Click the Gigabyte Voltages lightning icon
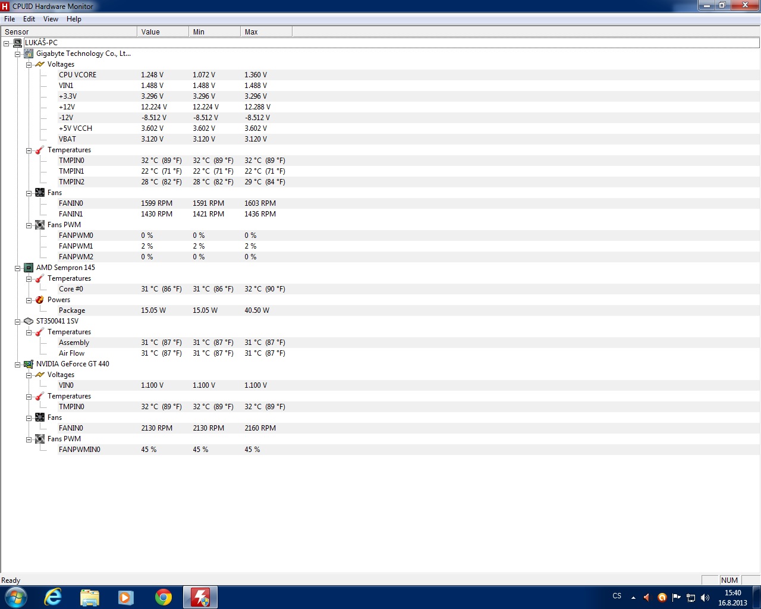The height and width of the screenshot is (609, 761). (x=40, y=64)
